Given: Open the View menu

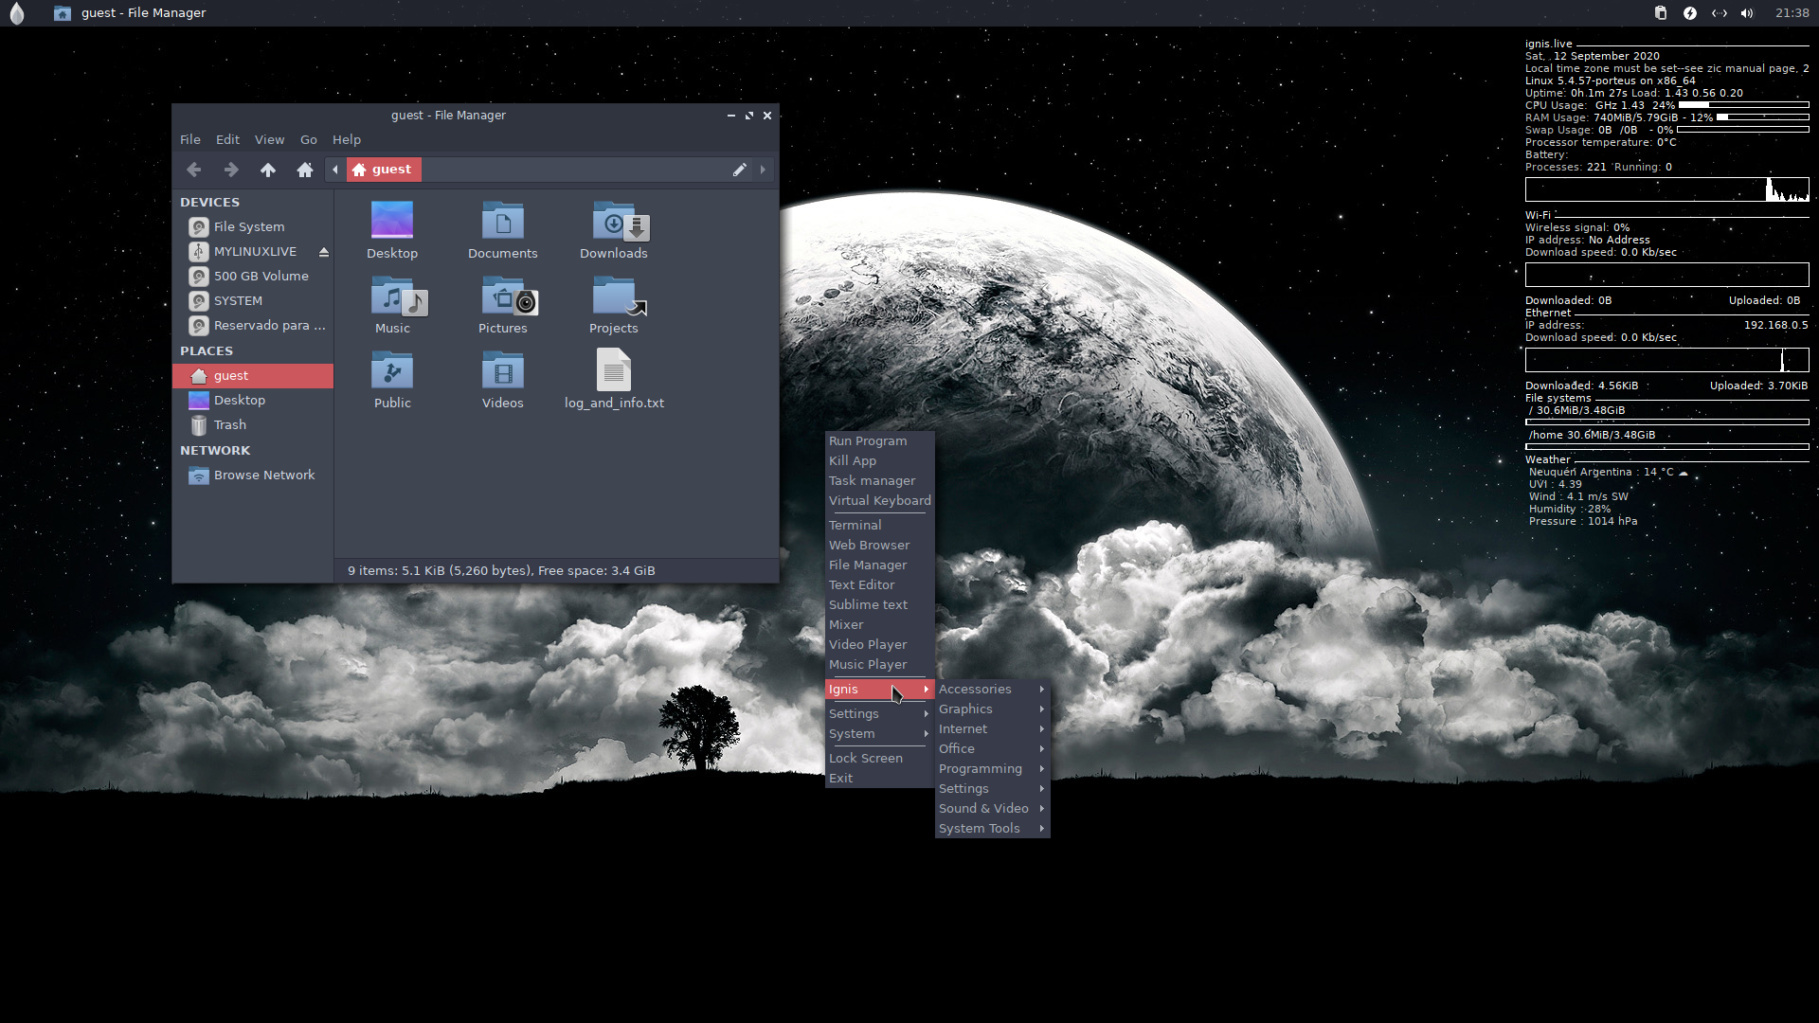Looking at the screenshot, I should tap(269, 139).
